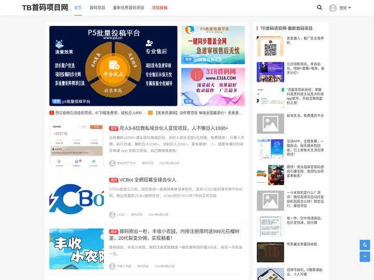This screenshot has width=374, height=280.
Task: Open sidebar item 视频号挂机，0撸靠谱副业
Action: (304, 272)
